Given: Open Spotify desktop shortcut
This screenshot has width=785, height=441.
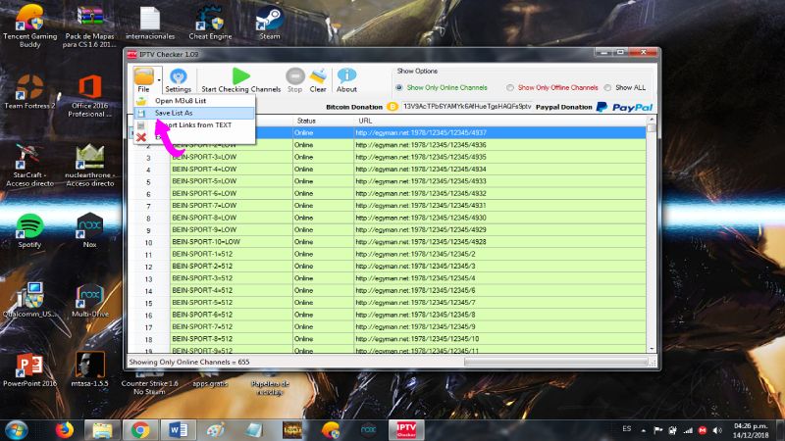Looking at the screenshot, I should click(x=29, y=230).
